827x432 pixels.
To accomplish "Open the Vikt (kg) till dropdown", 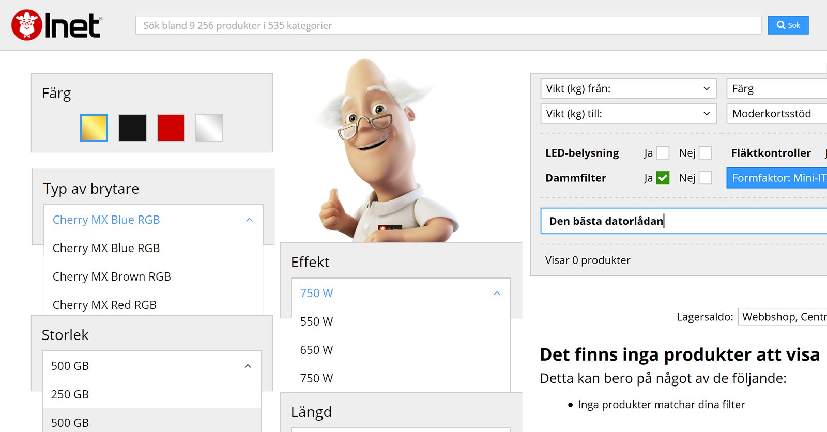I will click(629, 113).
